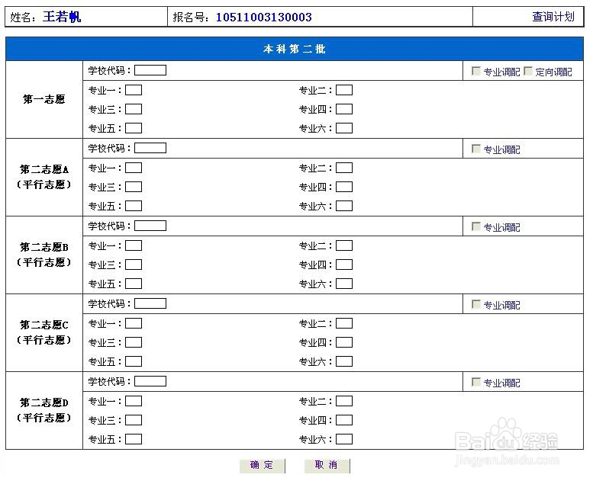The height and width of the screenshot is (481, 593).
Task: Select 专业二 box in 第一志愿
Action: click(344, 90)
